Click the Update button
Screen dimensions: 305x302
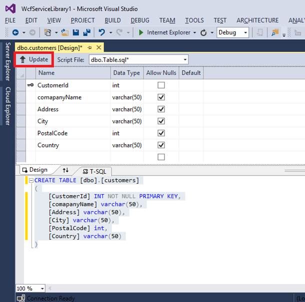coord(34,59)
